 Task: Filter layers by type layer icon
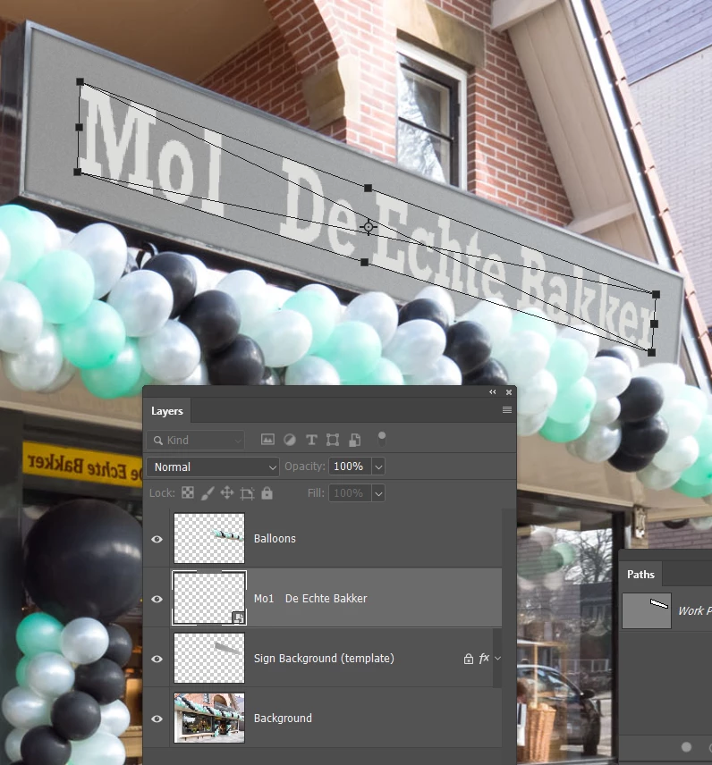pyautogui.click(x=311, y=440)
